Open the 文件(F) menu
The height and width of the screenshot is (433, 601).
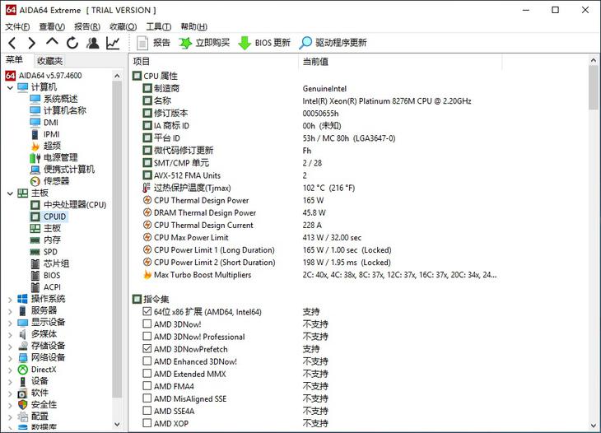(17, 27)
